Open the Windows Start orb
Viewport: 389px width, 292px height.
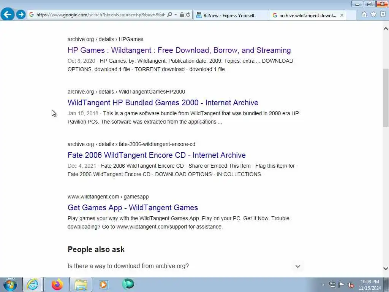tap(10, 284)
